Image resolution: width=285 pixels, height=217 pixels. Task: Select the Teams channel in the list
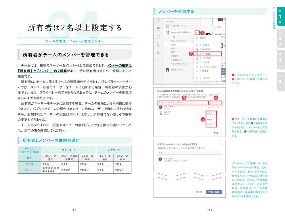click(173, 45)
